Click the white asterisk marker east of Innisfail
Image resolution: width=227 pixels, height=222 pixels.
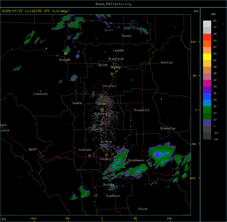[x=132, y=80]
